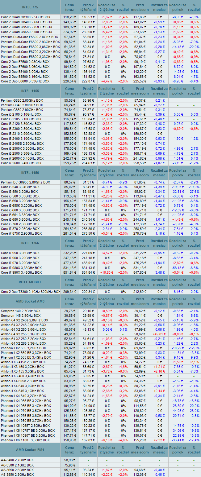Click the INTEL 1366 section header
This screenshot has height=477, width=201.
pos(30,243)
